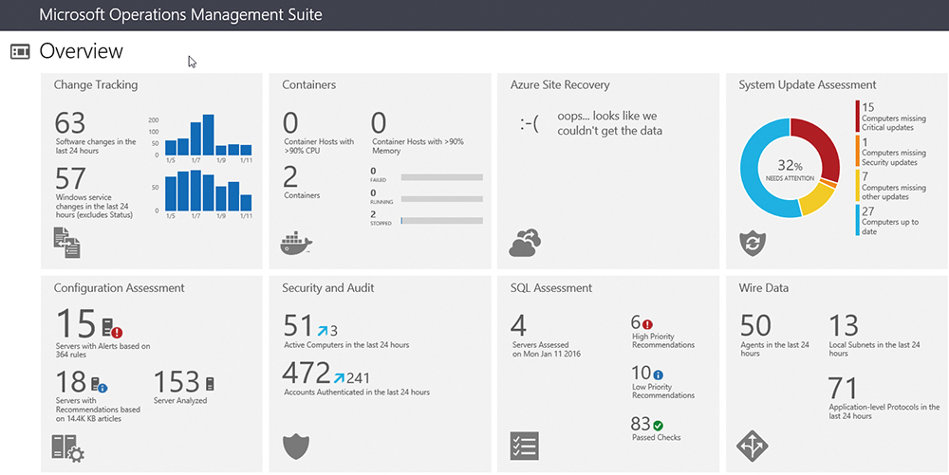949x475 pixels.
Task: Click the SQL Assessment checklist icon
Action: point(524,446)
